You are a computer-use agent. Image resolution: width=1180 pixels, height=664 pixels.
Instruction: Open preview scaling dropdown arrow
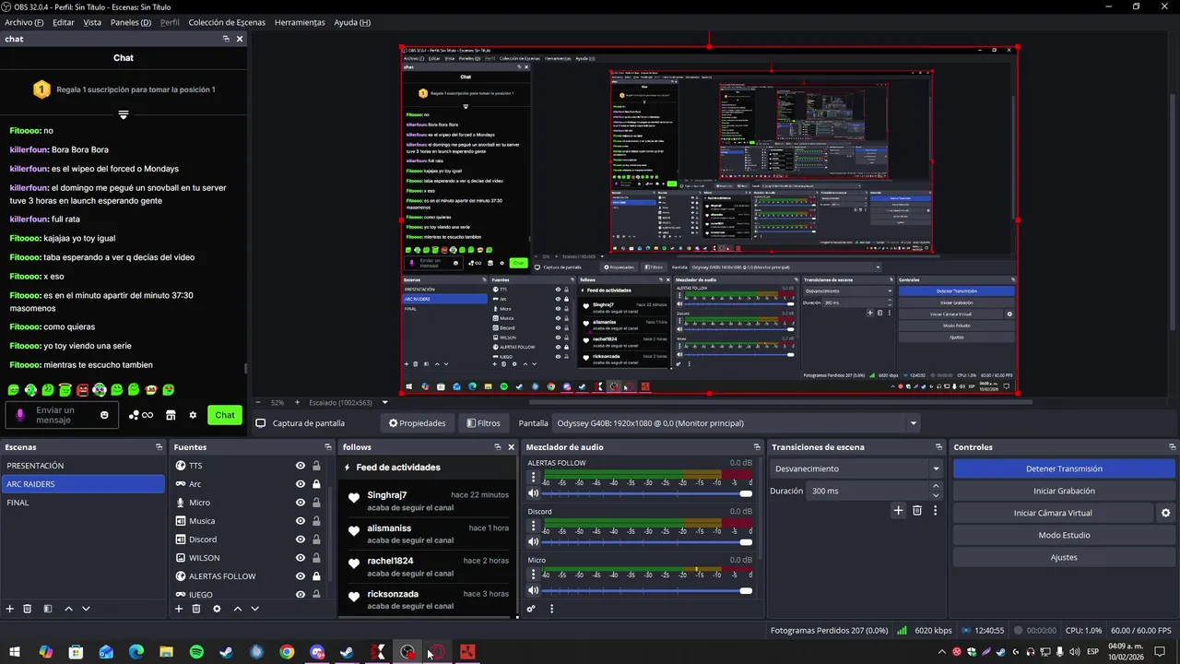coord(384,403)
